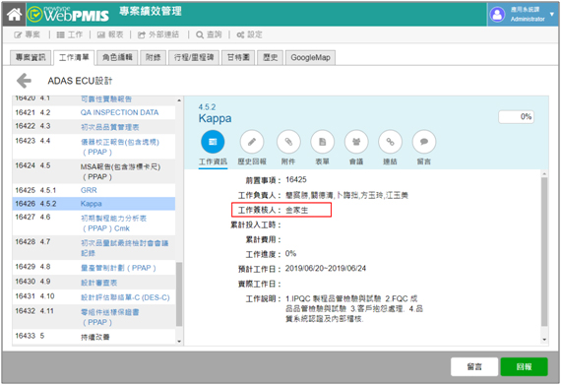Screen dimensions: 561x385
Task: Select task 16433 持續改善 row
Action: [93, 336]
